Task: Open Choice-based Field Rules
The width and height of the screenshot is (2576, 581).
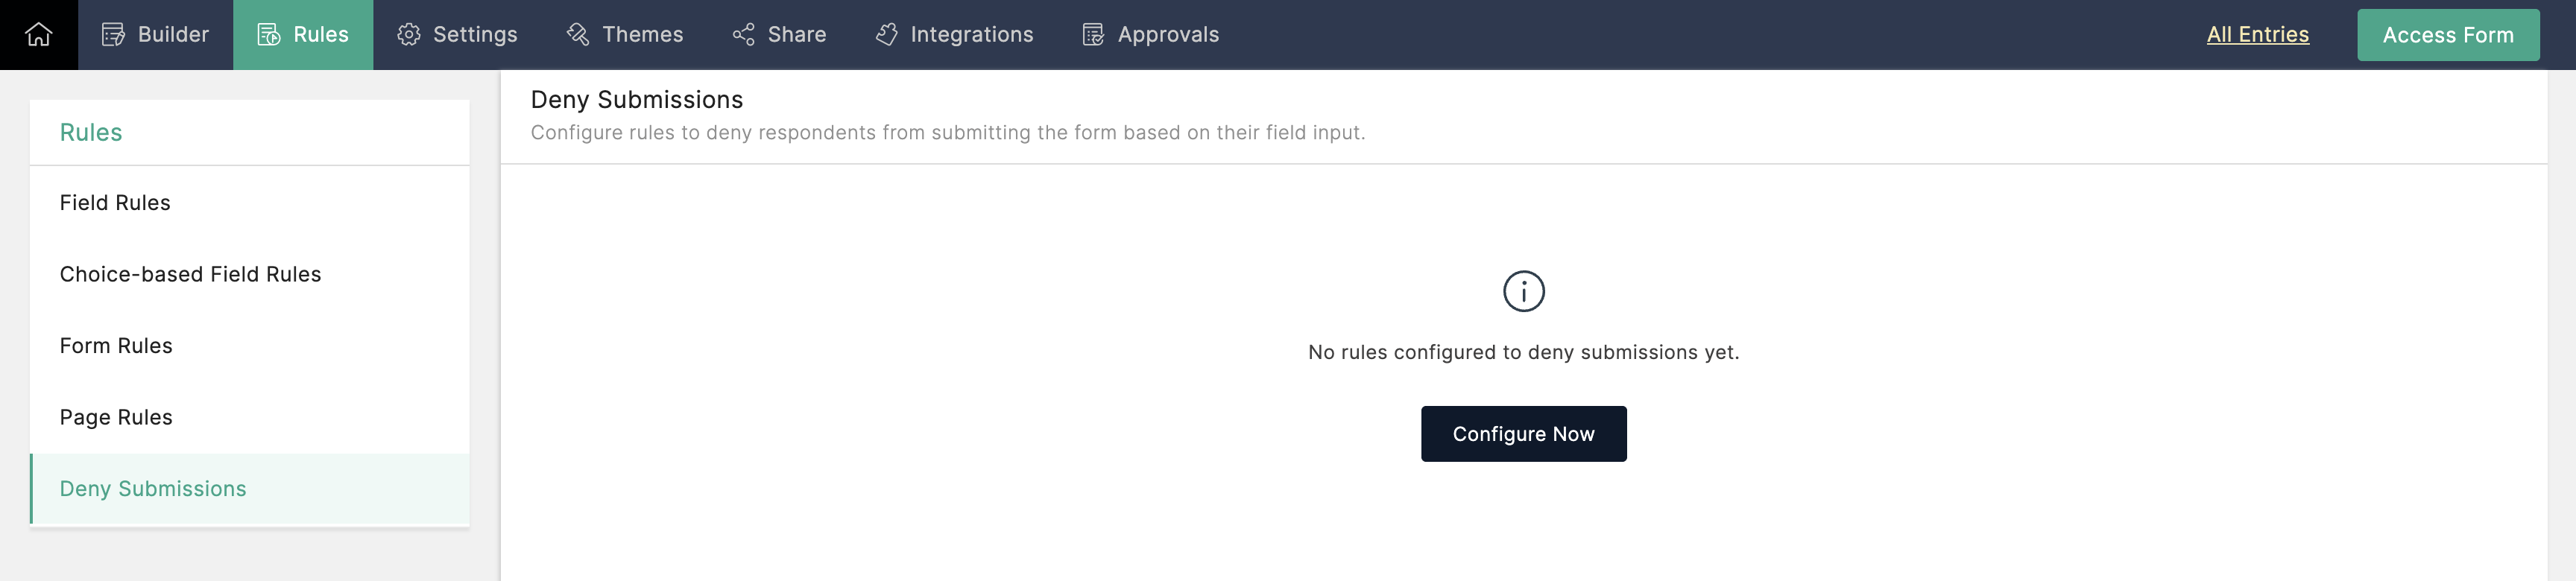Action: (190, 274)
